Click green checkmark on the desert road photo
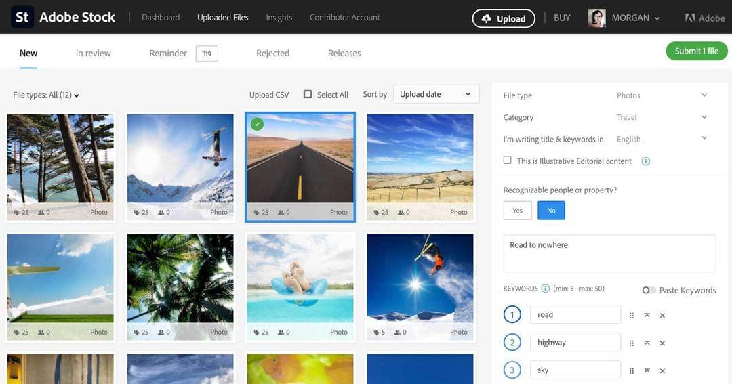This screenshot has height=384, width=732. 257,124
